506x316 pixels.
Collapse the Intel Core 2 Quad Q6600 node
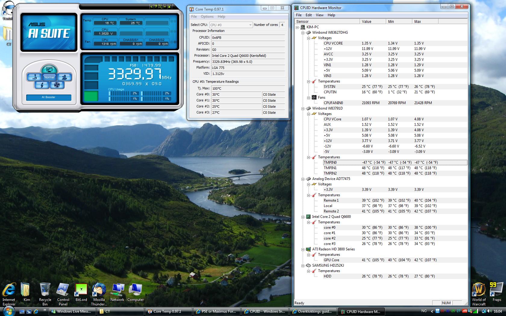(303, 217)
